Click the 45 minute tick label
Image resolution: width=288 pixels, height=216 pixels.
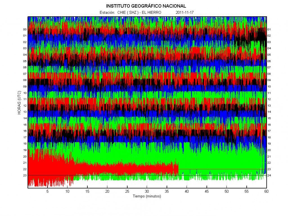click(207, 191)
